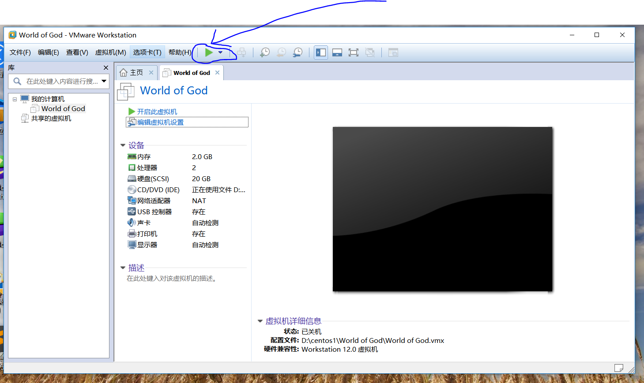This screenshot has height=383, width=644.
Task: Click the 20 GB hard disk value
Action: (201, 179)
